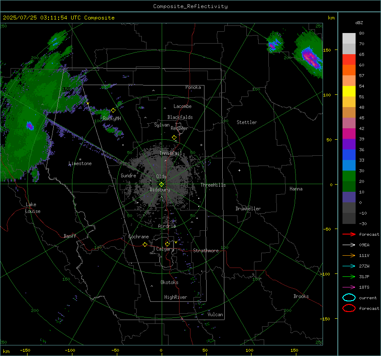Click the white plus marker west of Hanna
This screenshot has width=381, height=356.
tap(239, 170)
